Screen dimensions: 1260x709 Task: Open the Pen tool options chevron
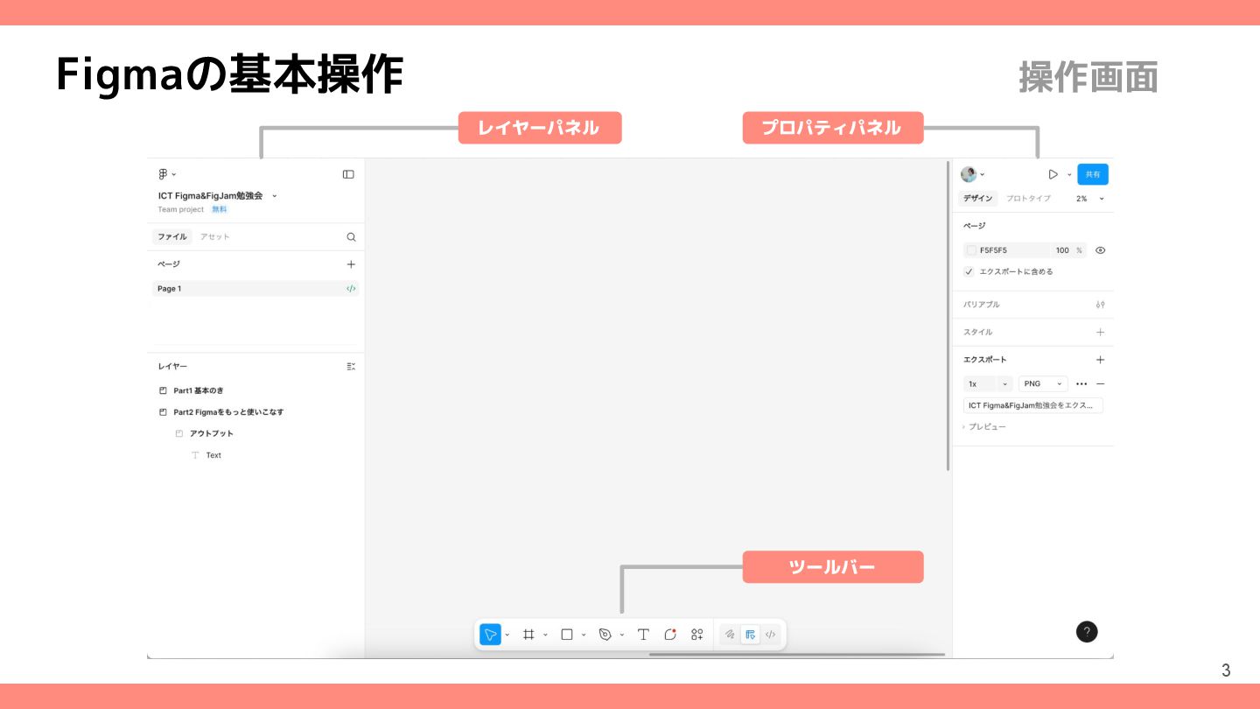622,635
